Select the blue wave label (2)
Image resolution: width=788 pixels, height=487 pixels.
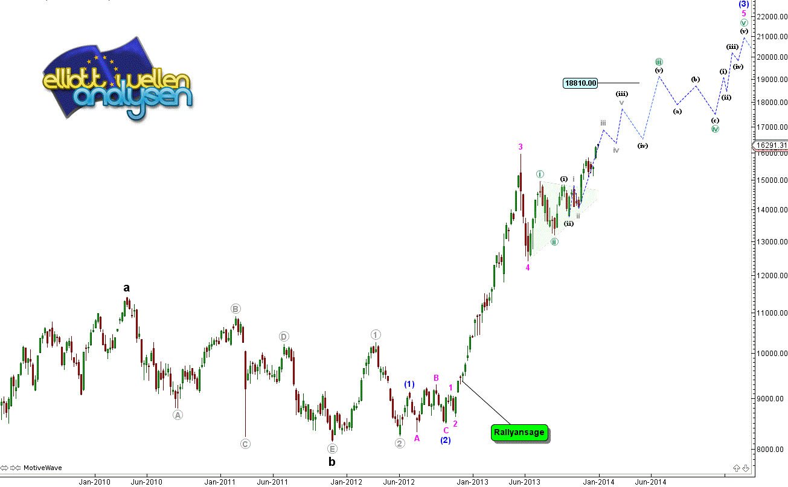pos(445,440)
